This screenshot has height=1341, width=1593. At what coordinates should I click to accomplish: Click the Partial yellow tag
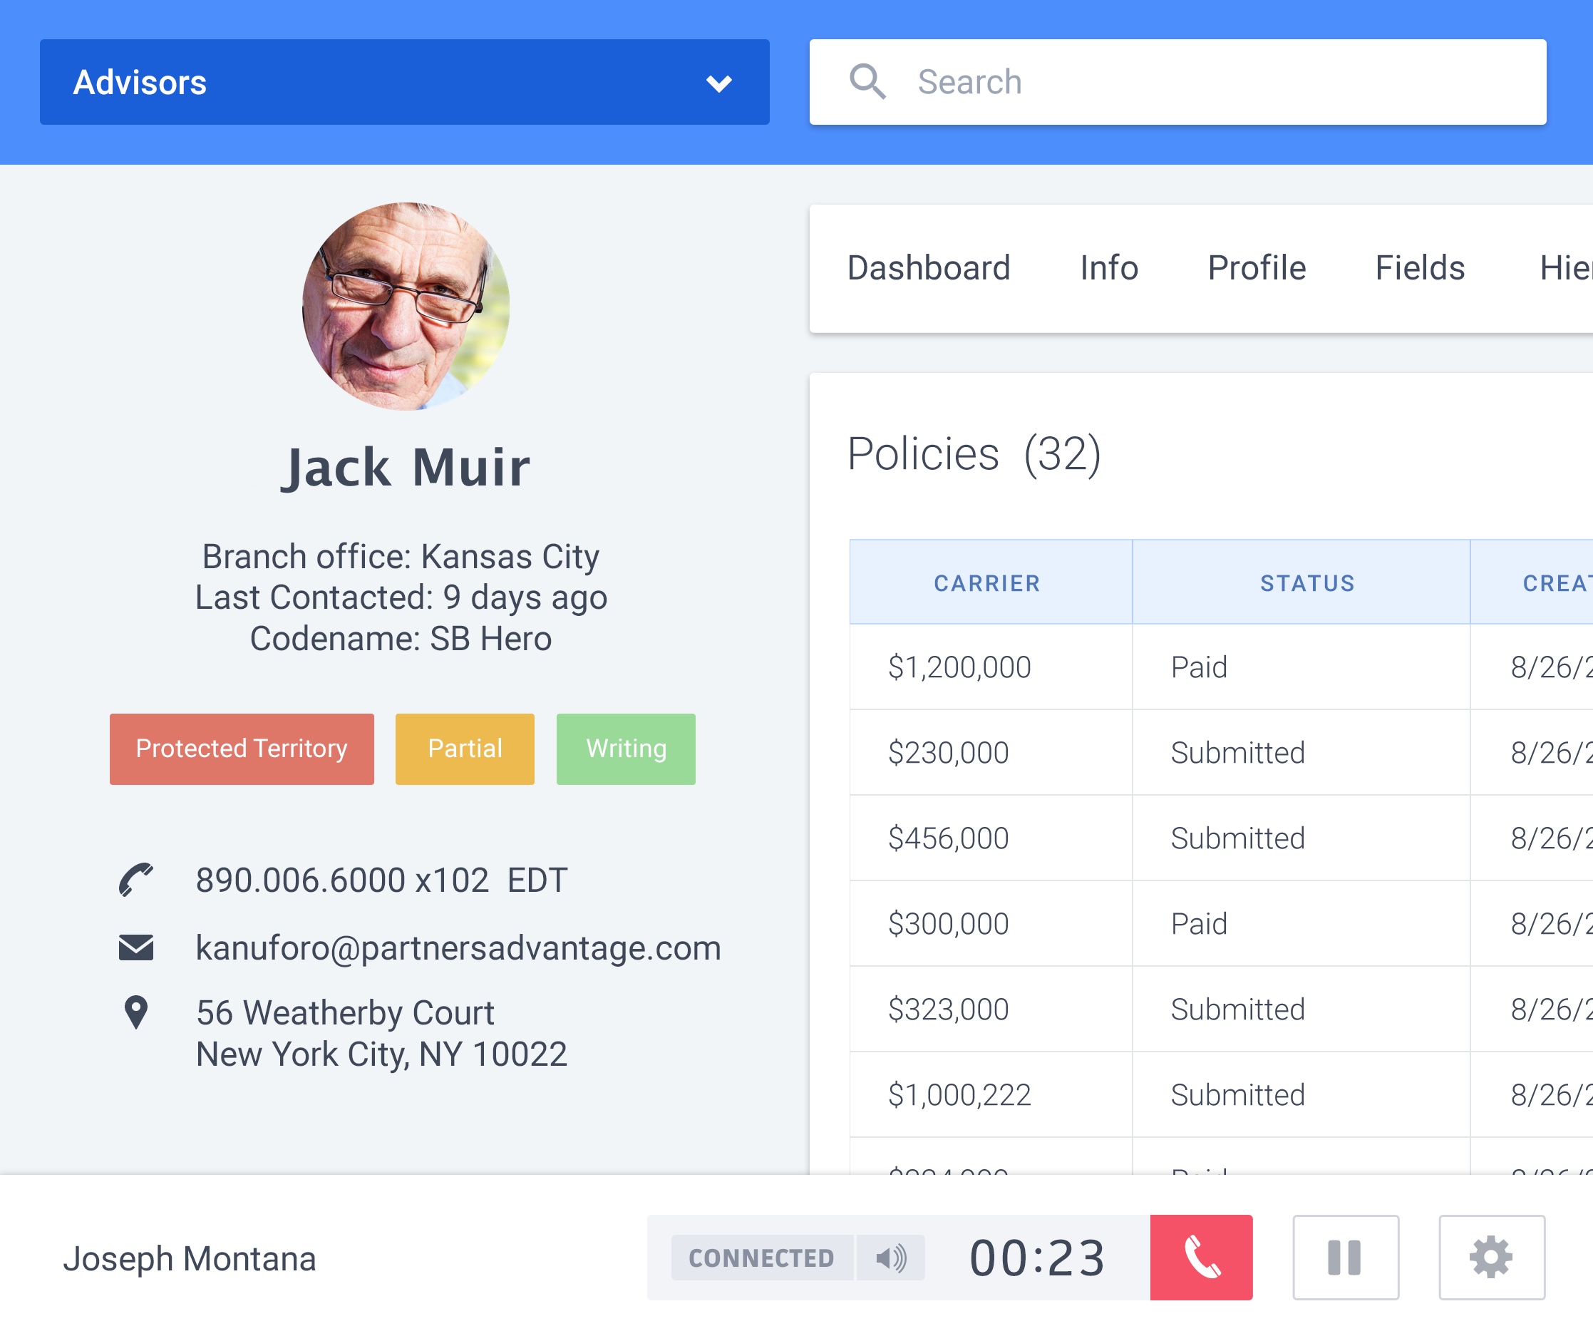click(465, 748)
